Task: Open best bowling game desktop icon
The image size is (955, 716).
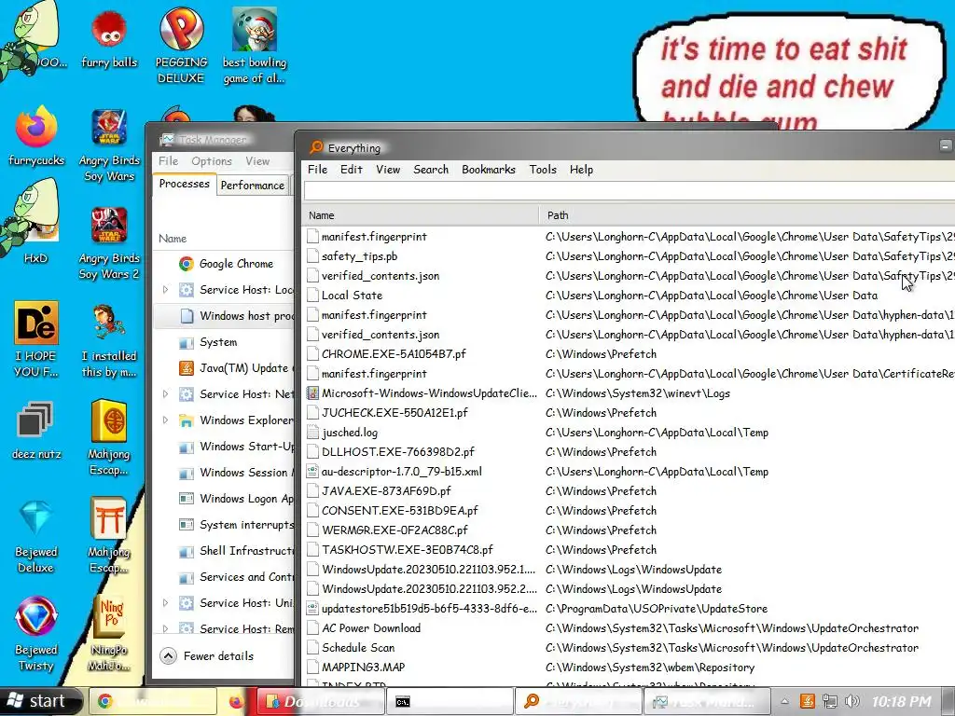Action: pos(254,46)
